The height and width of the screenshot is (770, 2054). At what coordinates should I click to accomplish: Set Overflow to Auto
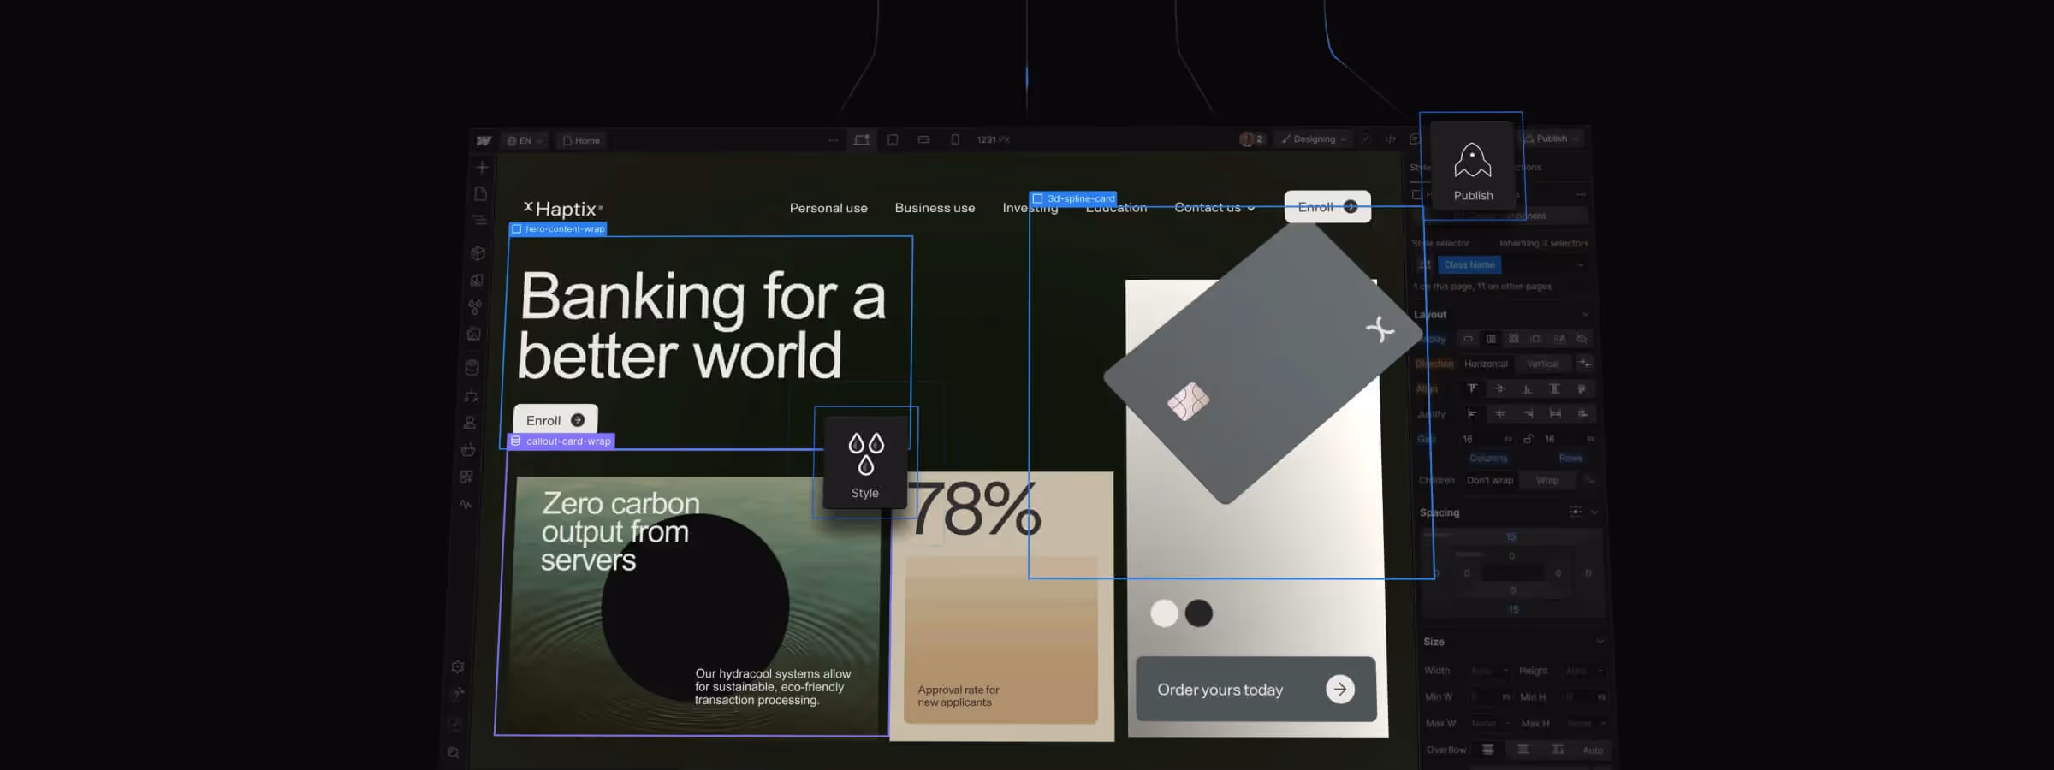click(x=1593, y=749)
